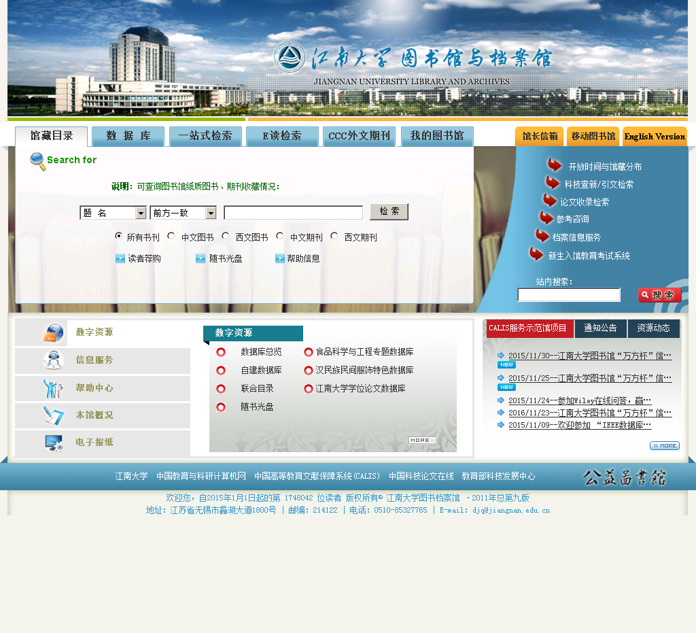Image resolution: width=696 pixels, height=633 pixels.
Task: Switch to the E读检索 tab
Action: point(282,136)
